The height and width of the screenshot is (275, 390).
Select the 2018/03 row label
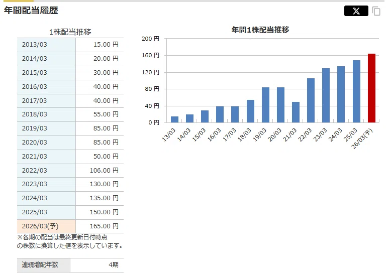coord(34,114)
